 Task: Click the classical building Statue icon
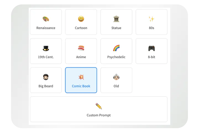(116, 19)
